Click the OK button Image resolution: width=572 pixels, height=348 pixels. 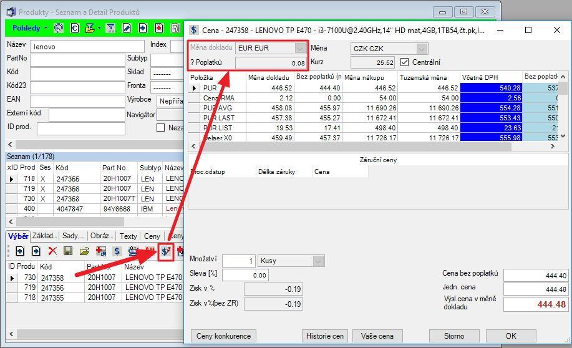click(511, 336)
